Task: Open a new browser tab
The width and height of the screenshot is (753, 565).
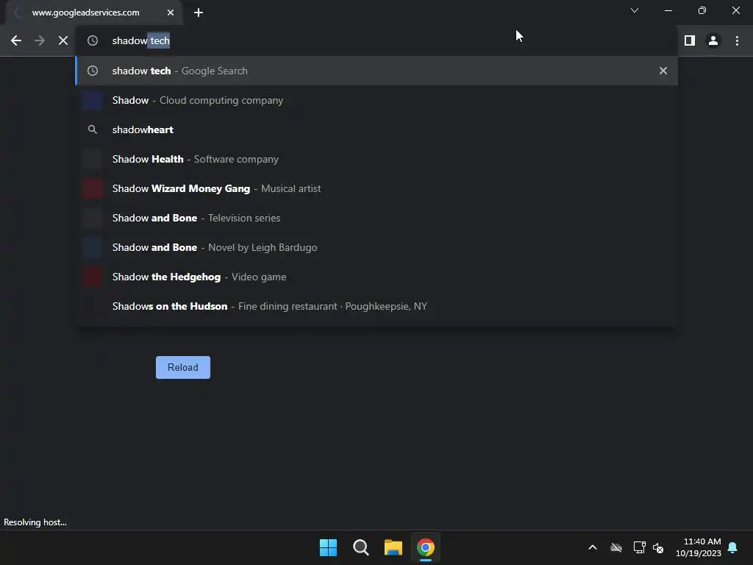Action: point(199,13)
